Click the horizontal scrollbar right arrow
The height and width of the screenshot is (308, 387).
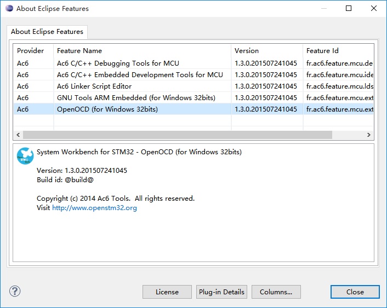(x=369, y=135)
